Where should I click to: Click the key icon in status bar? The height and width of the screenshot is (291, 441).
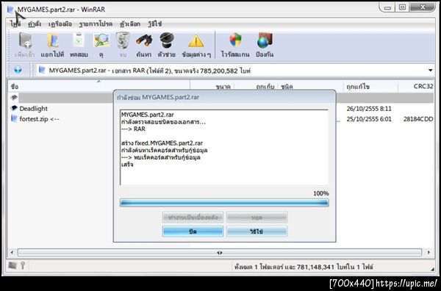tap(23, 265)
